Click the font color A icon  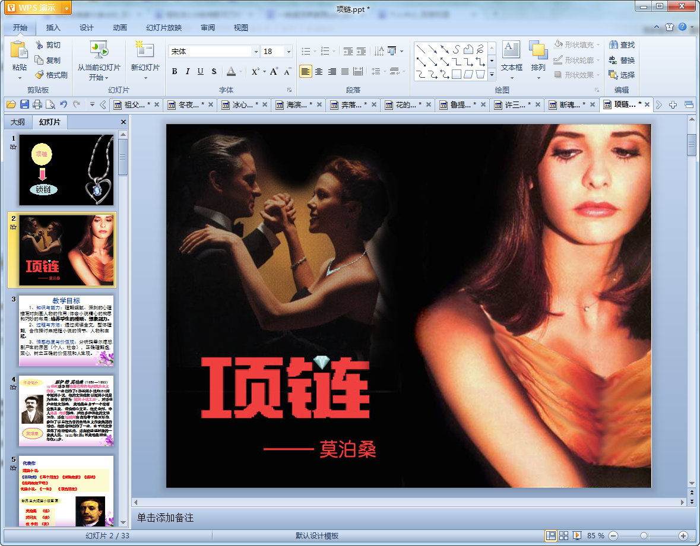tap(231, 71)
